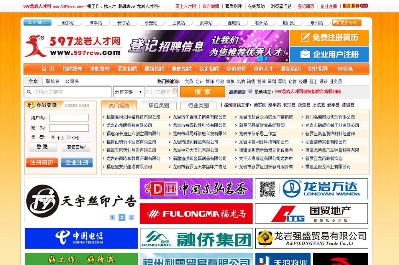Select the 职位名 search mode tab
The height and width of the screenshot is (265, 399).
tap(53, 81)
